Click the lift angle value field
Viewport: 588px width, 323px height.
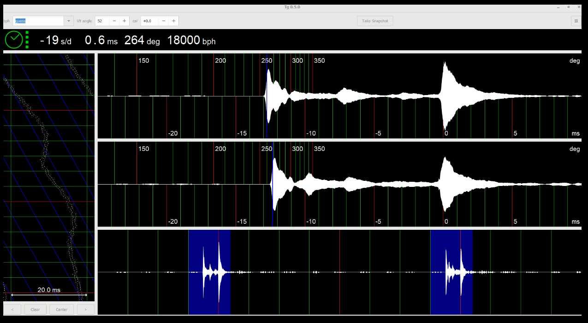(102, 21)
